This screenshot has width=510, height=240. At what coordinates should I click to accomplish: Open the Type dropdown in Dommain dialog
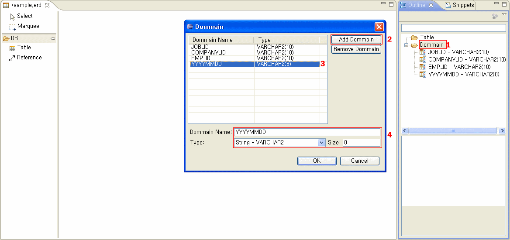tap(322, 143)
